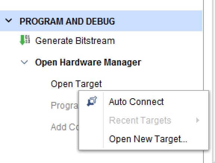Viewport: 215px width, 163px height.
Task: Choose Open New Target... from the popup
Action: (x=148, y=139)
